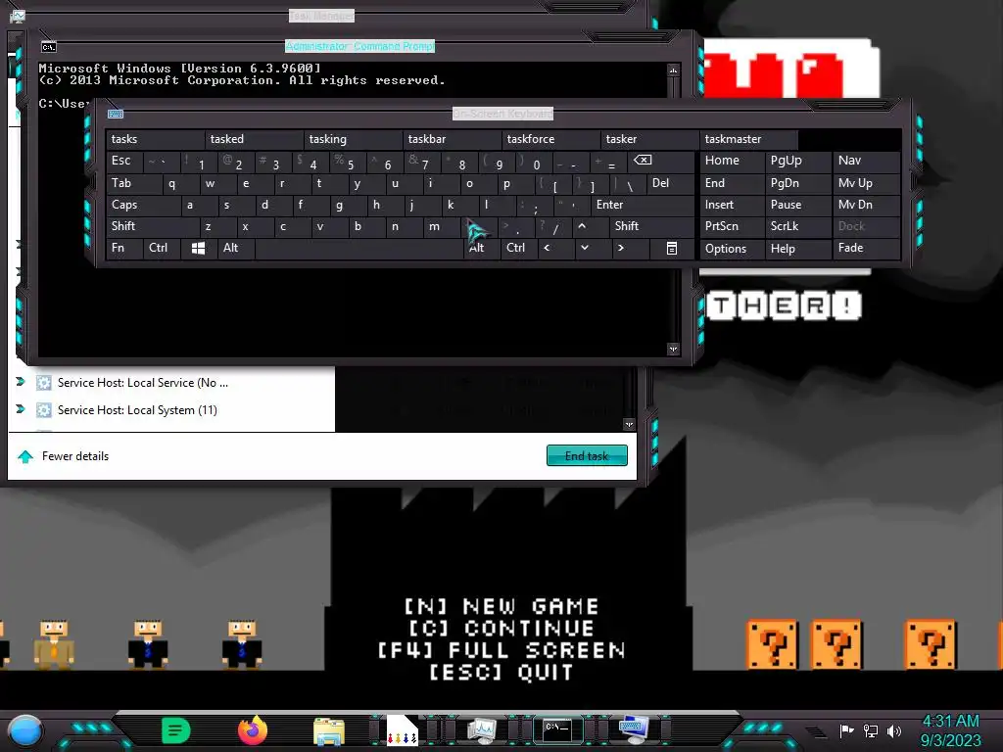The height and width of the screenshot is (752, 1003).
Task: Toggle the left Alt key
Action: coord(236,248)
